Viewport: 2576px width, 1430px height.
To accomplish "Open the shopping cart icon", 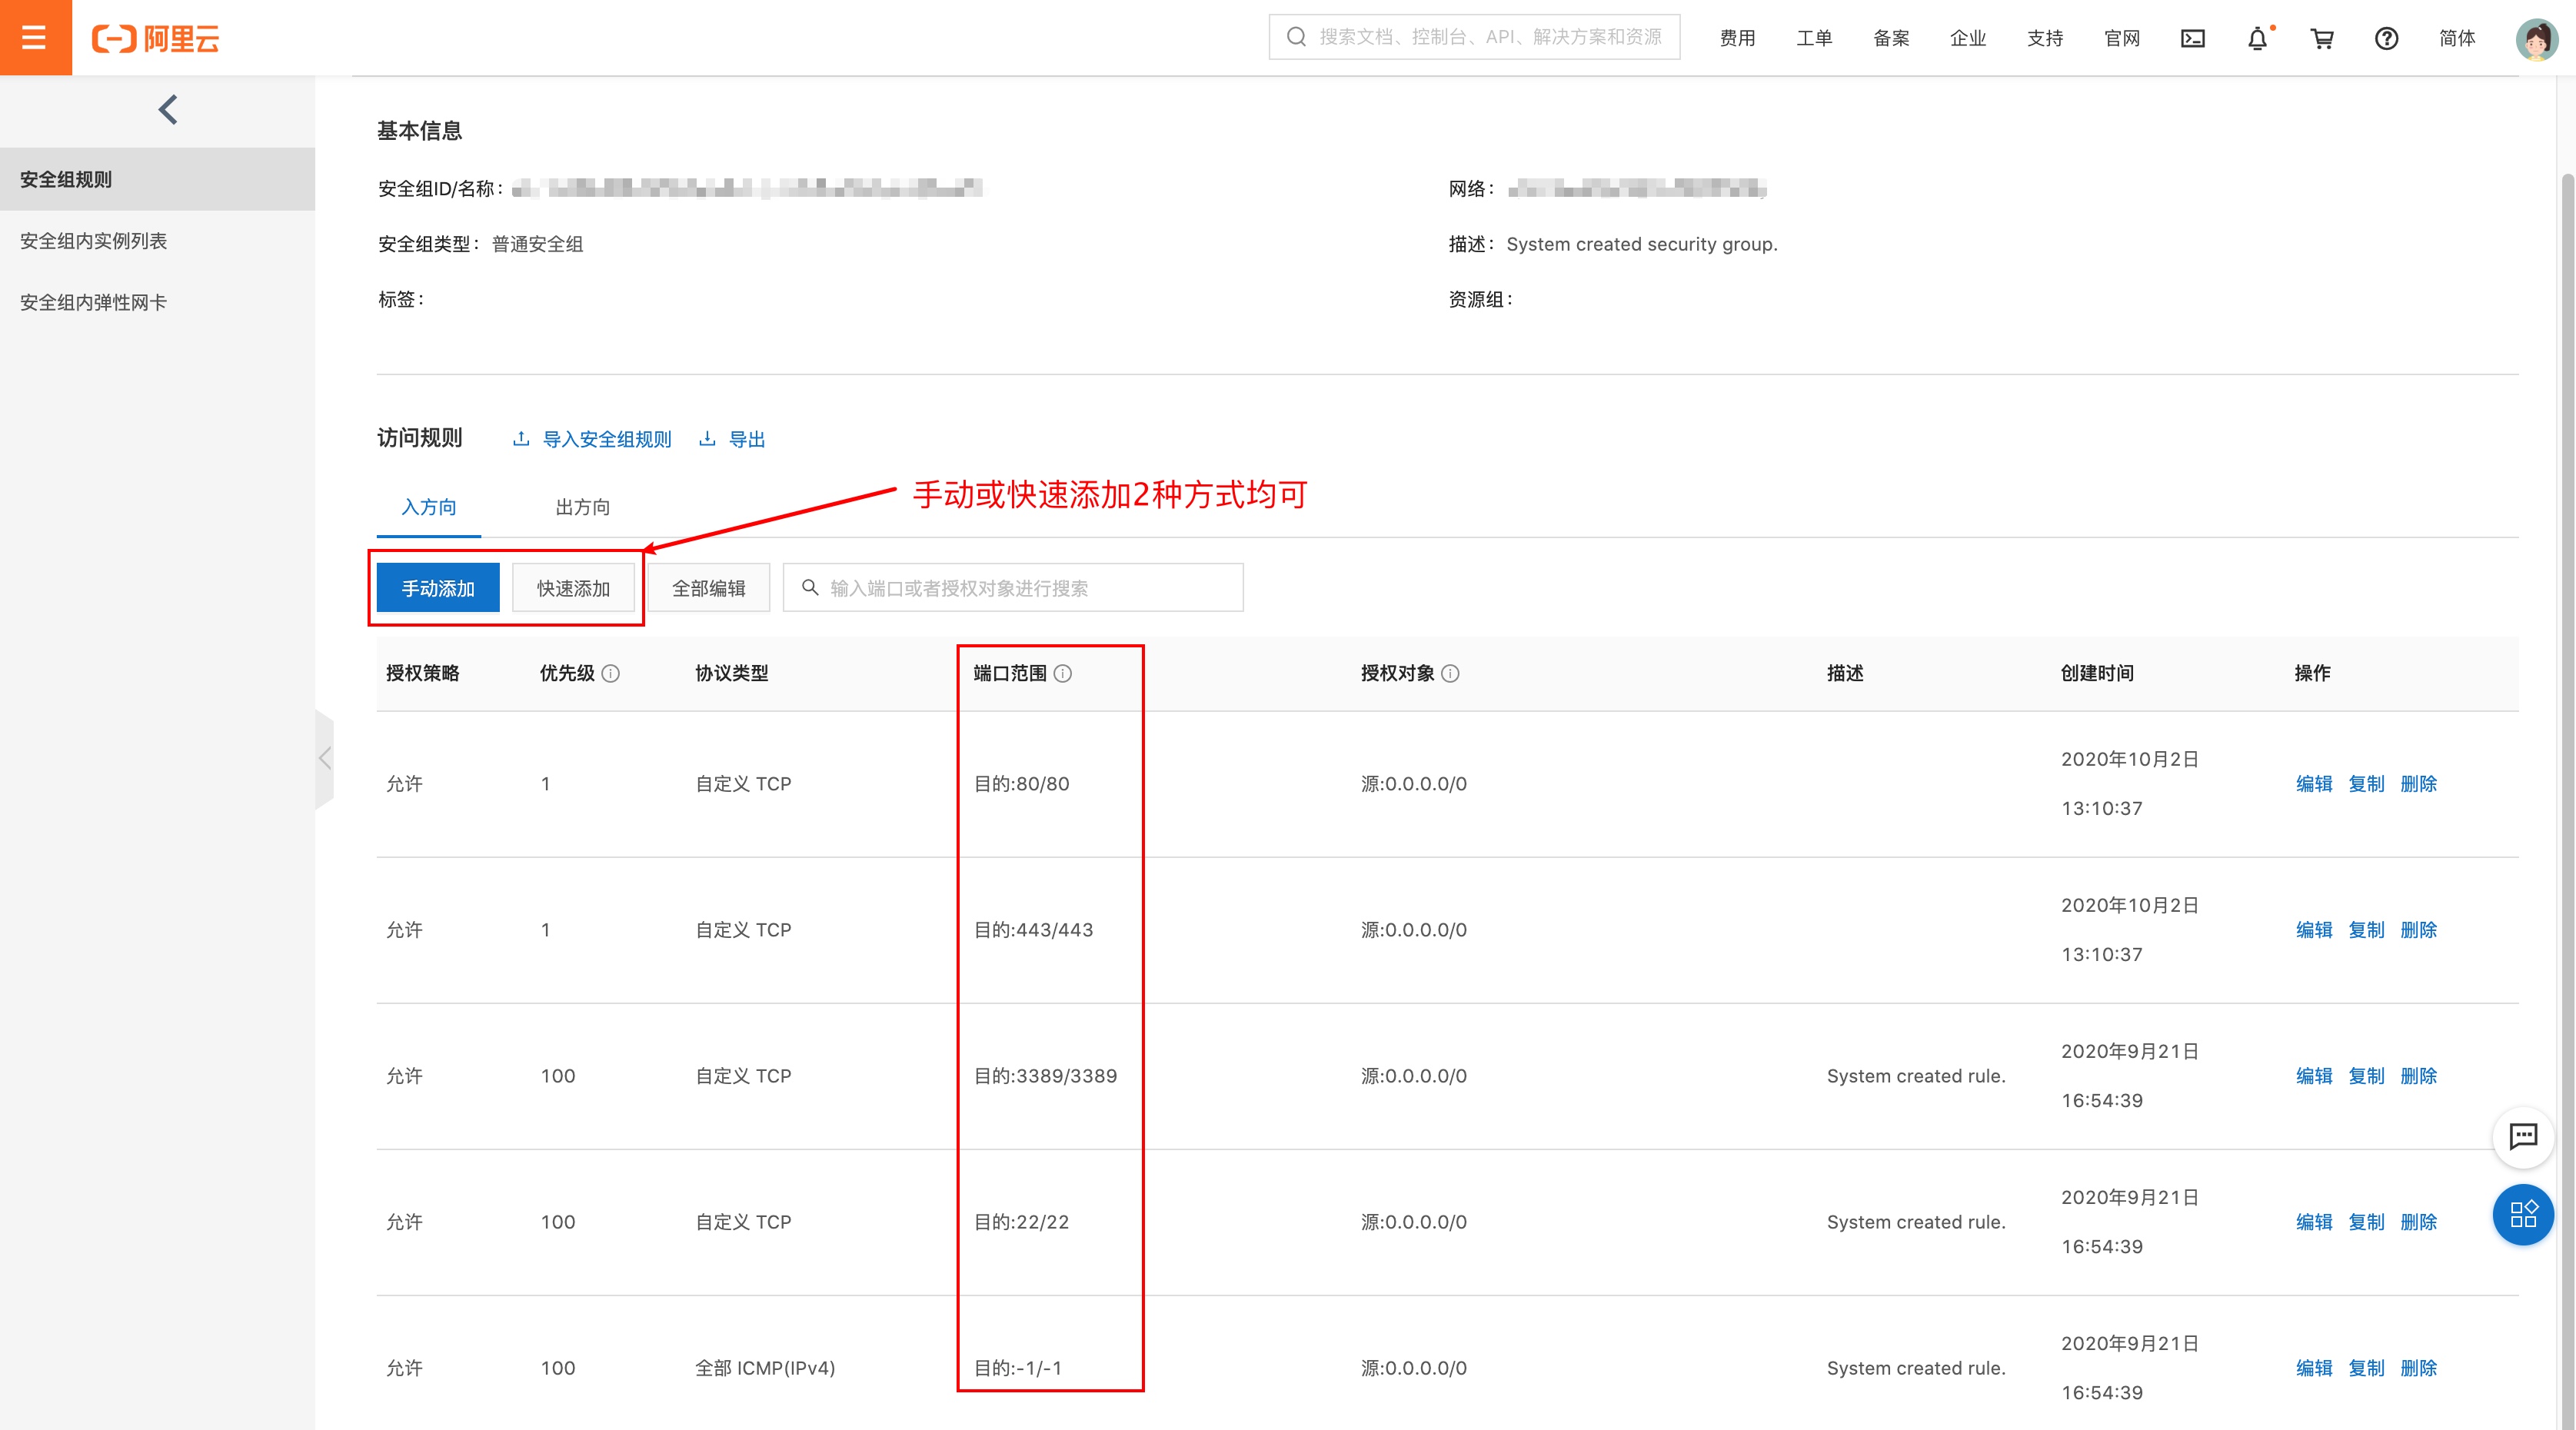I will [2321, 38].
